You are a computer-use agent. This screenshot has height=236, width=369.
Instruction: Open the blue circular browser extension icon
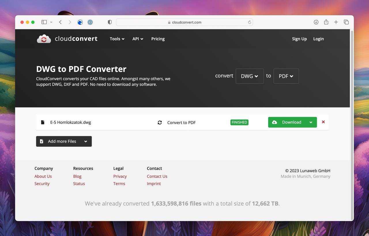(x=80, y=22)
